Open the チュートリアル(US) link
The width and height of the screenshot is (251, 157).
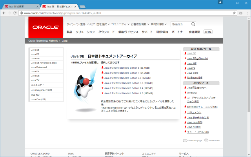click(198, 132)
